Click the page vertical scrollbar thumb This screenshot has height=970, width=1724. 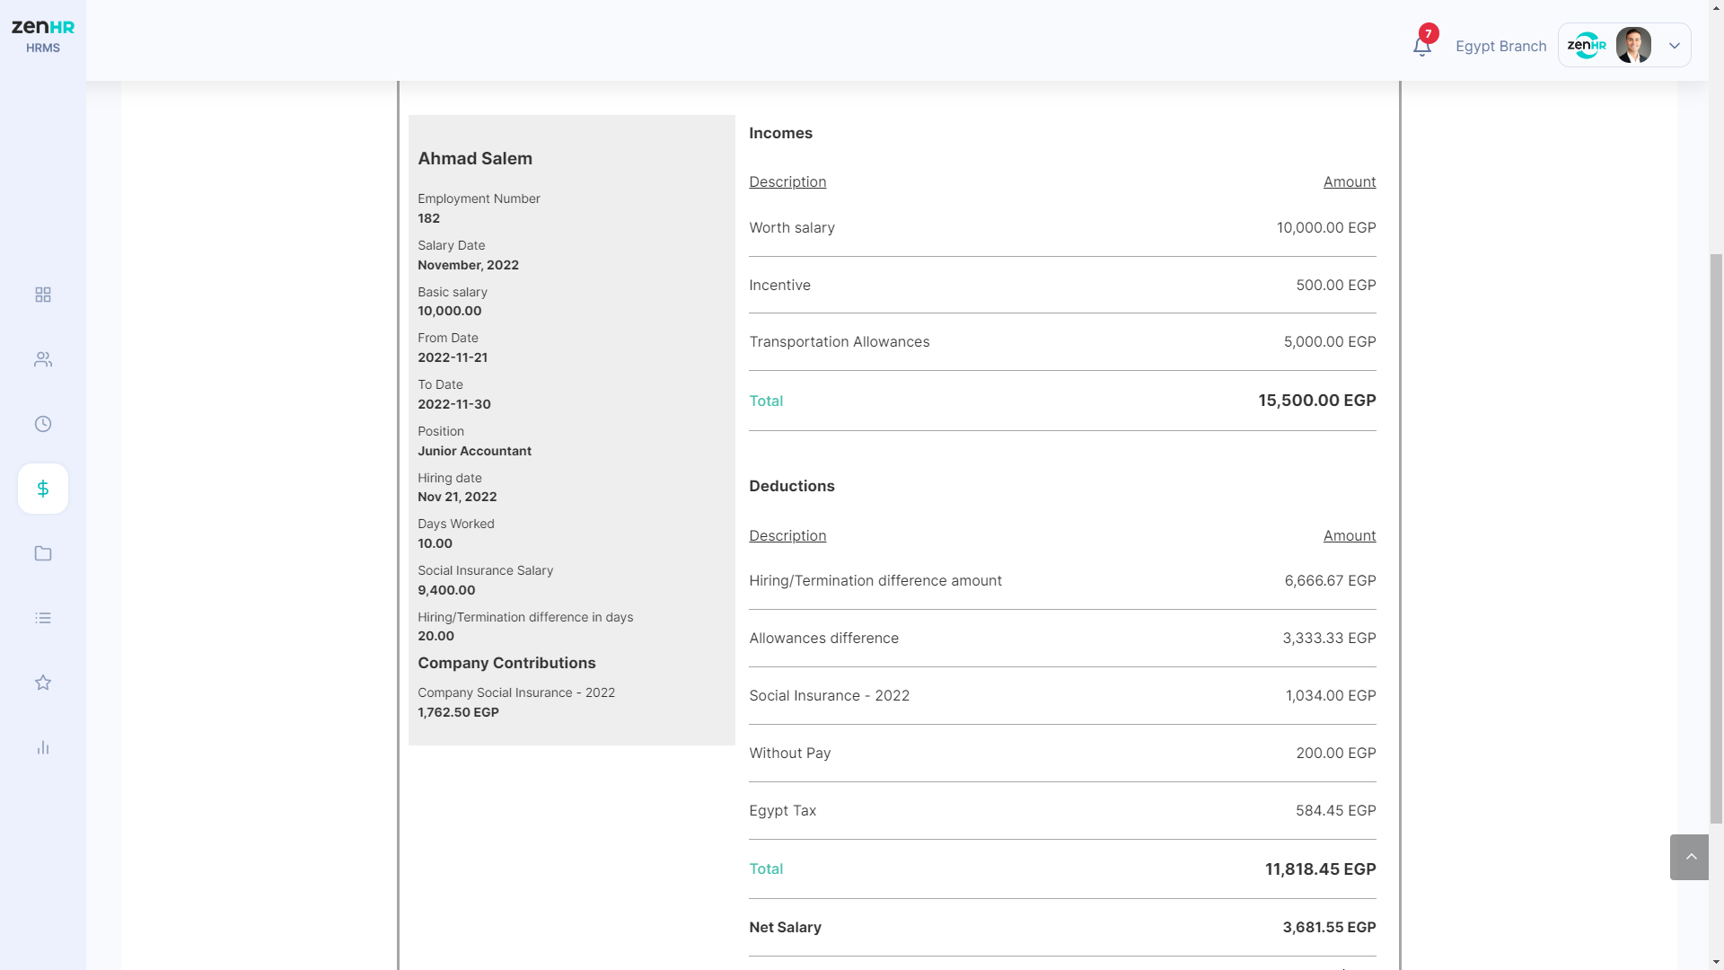point(1716,539)
